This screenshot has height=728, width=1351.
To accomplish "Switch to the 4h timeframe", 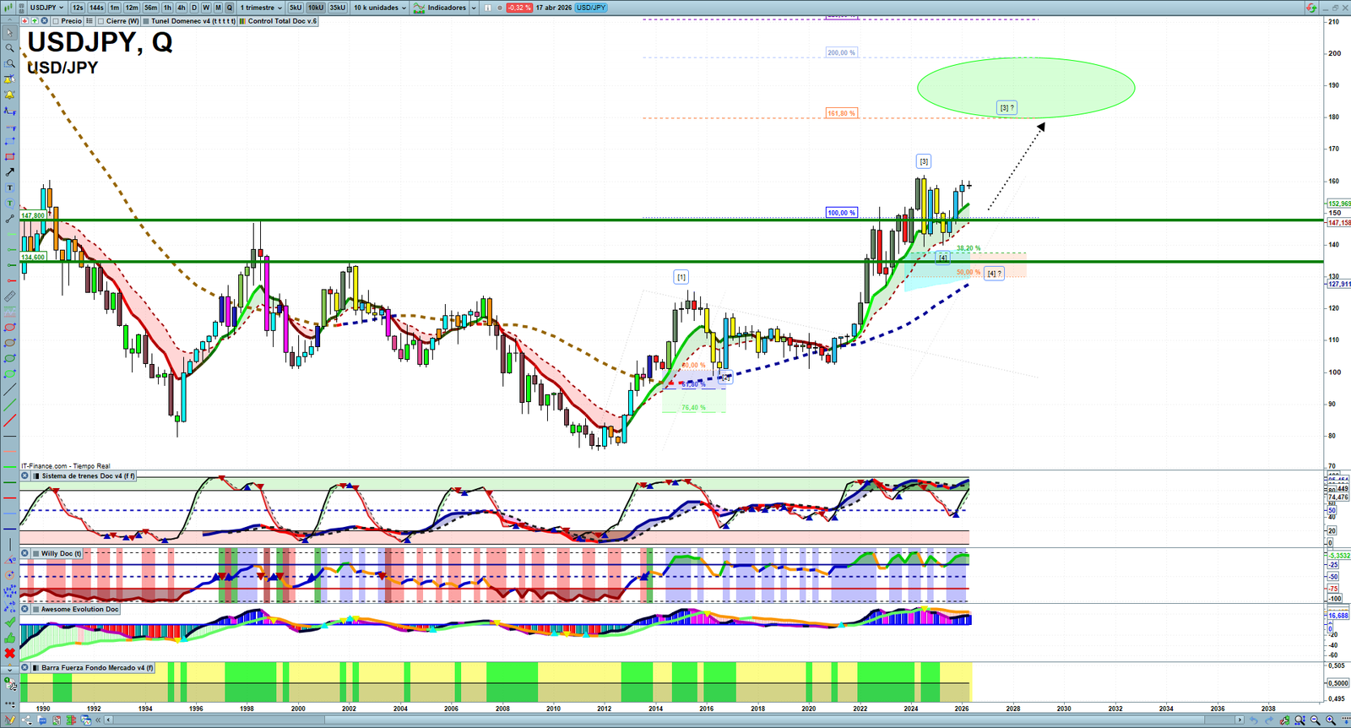I will (x=181, y=8).
